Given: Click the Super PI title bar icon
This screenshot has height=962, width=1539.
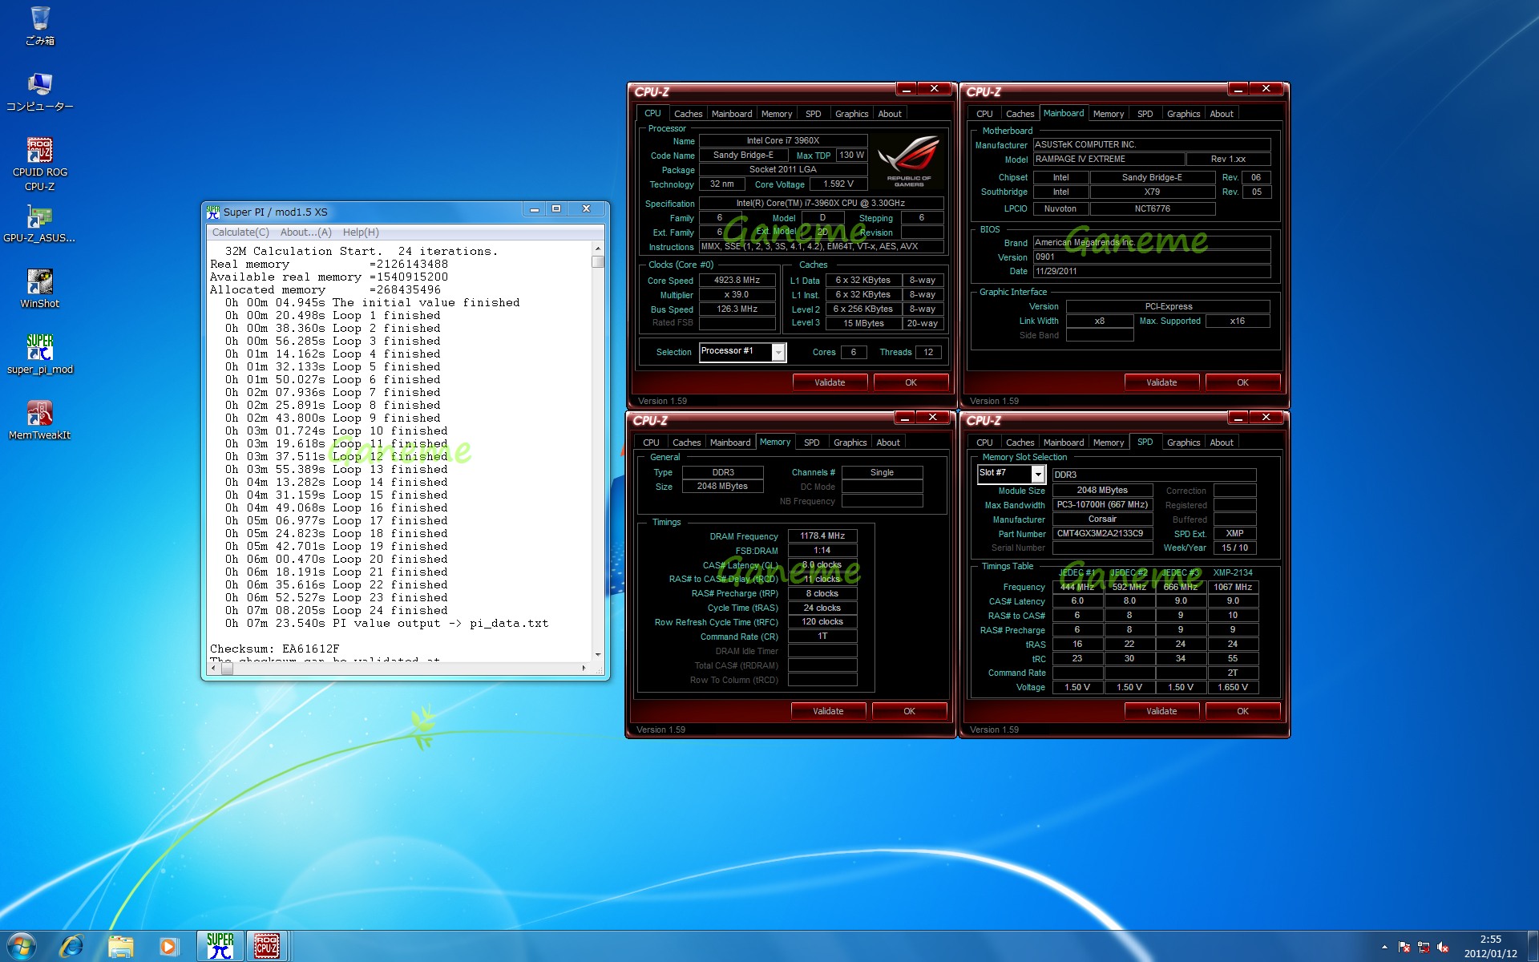Looking at the screenshot, I should point(213,212).
